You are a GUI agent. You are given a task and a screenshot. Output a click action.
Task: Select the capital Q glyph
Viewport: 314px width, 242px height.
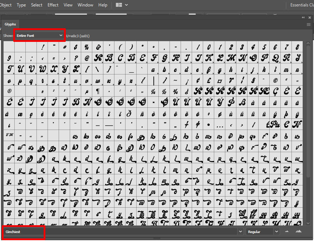(x=275, y=58)
